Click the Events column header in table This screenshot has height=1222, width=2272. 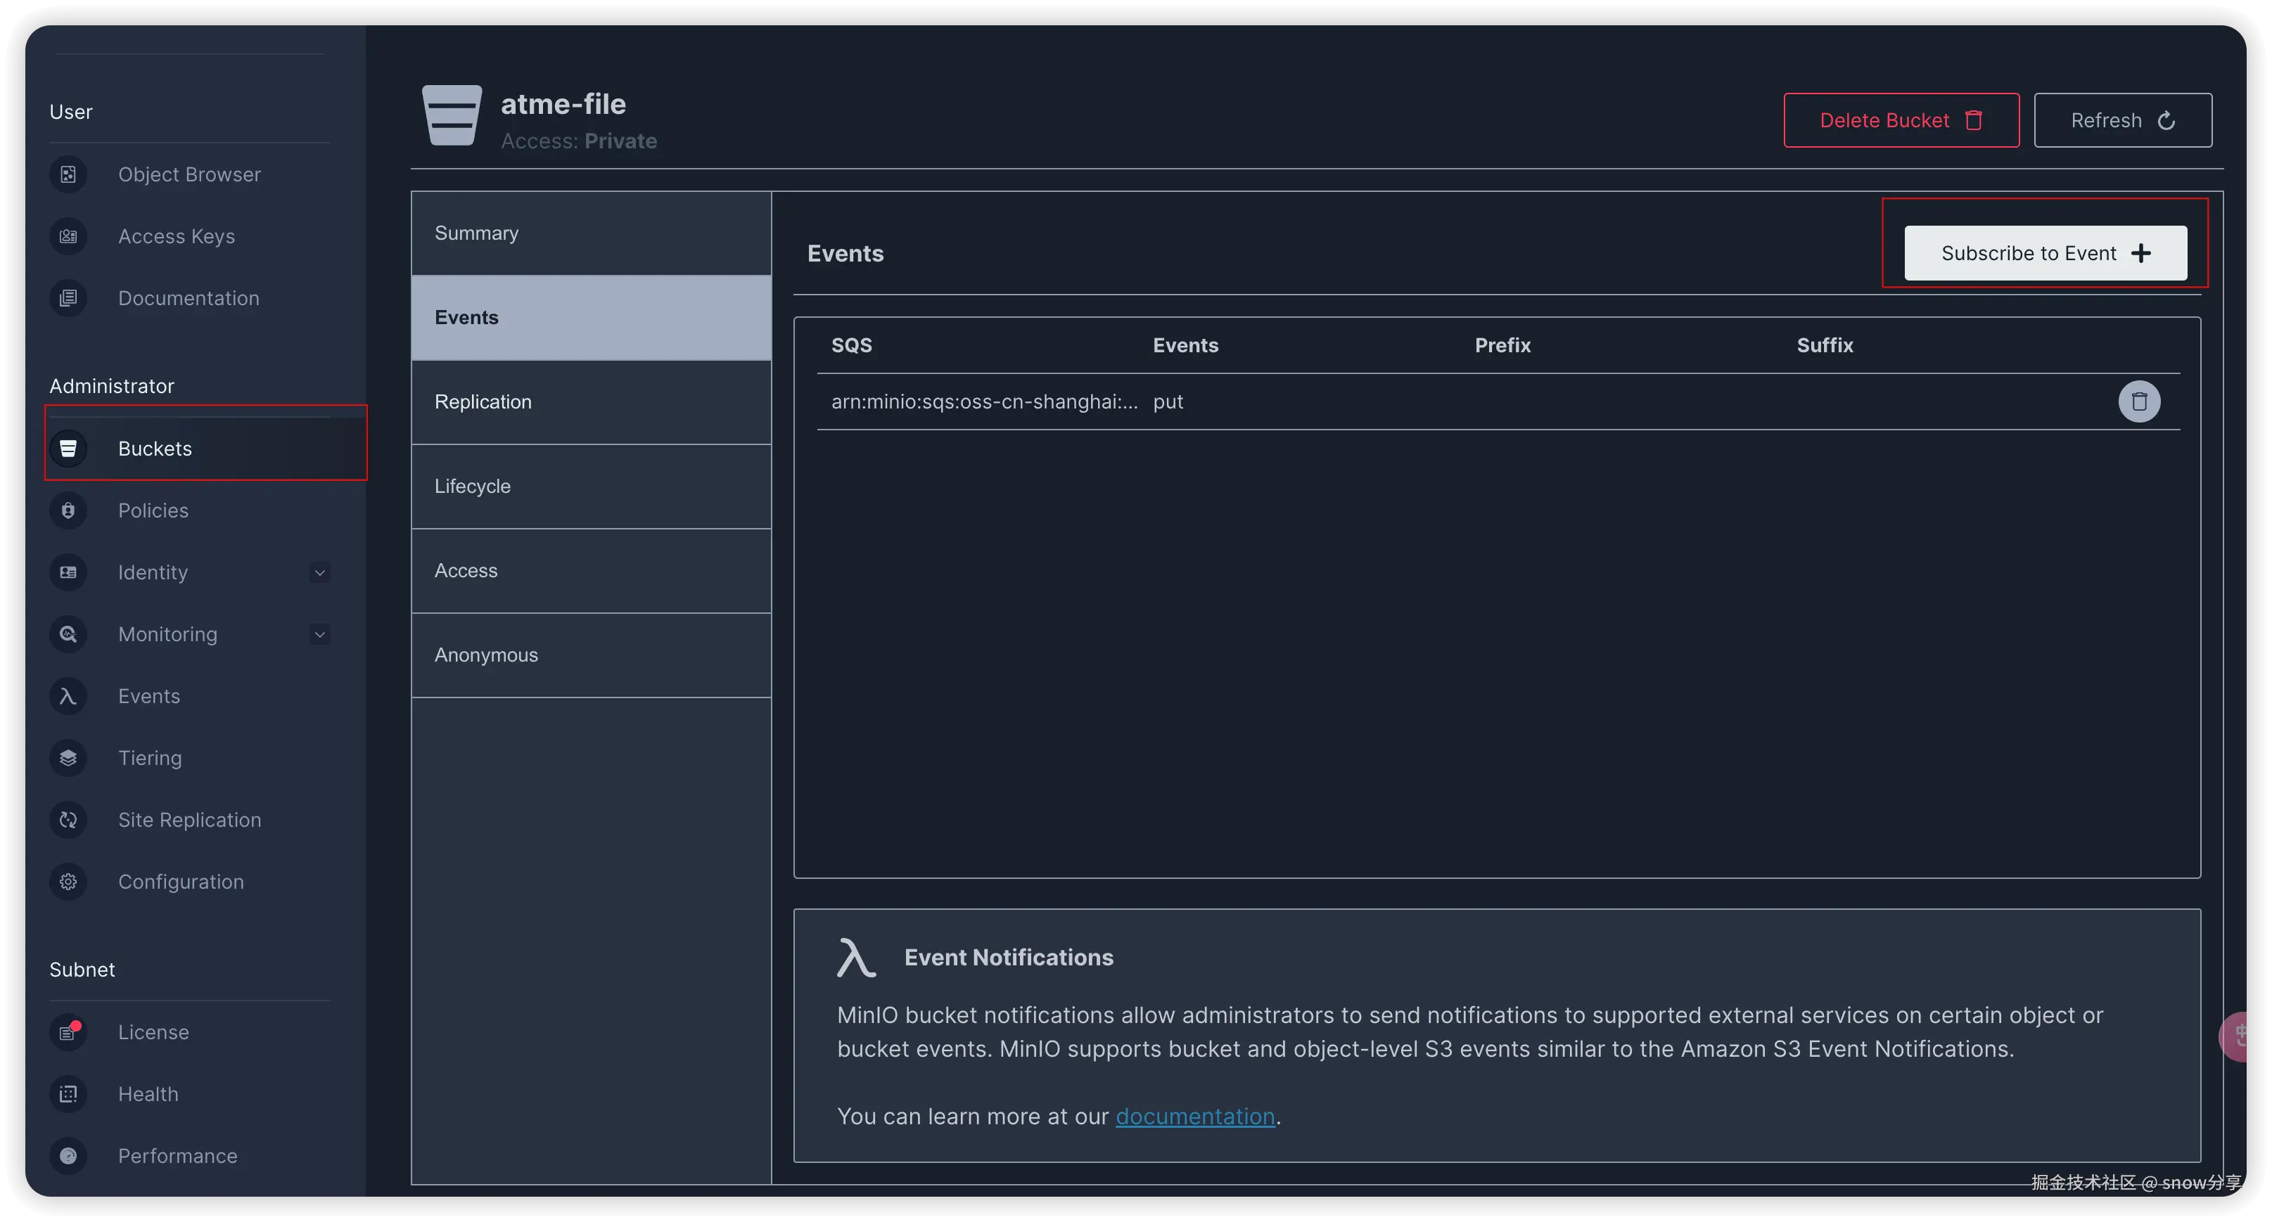[x=1185, y=346]
